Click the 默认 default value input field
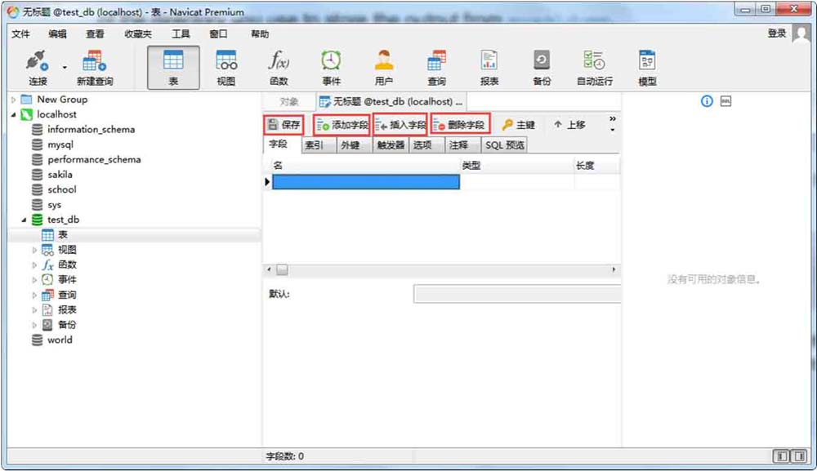 (517, 294)
